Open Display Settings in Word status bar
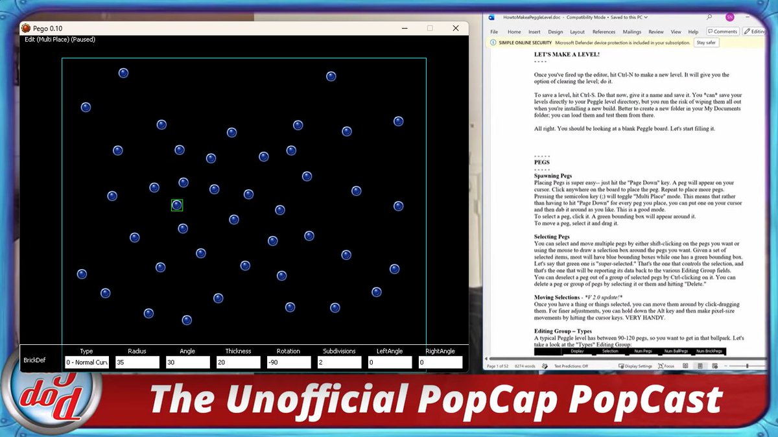The height and width of the screenshot is (437, 778). [636, 366]
